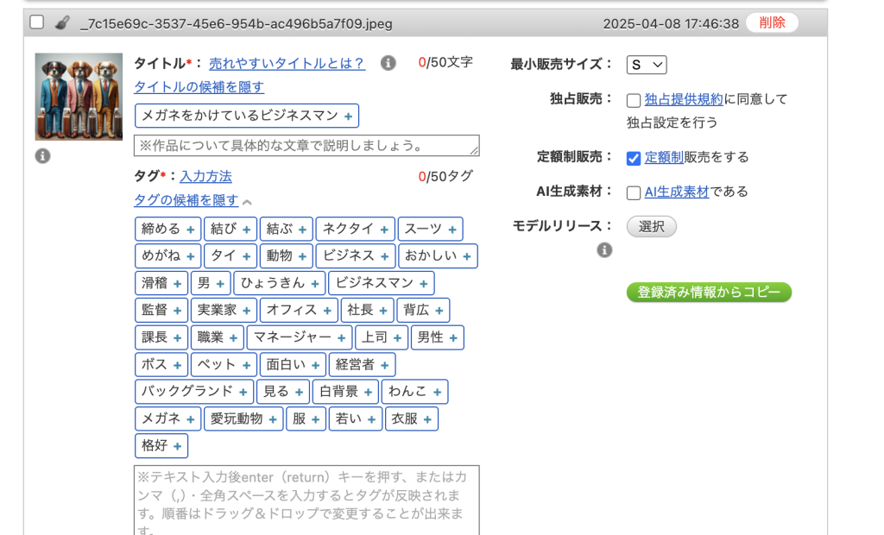Click the green 登録済み情報からコピー button
Image resolution: width=884 pixels, height=535 pixels.
click(x=709, y=293)
